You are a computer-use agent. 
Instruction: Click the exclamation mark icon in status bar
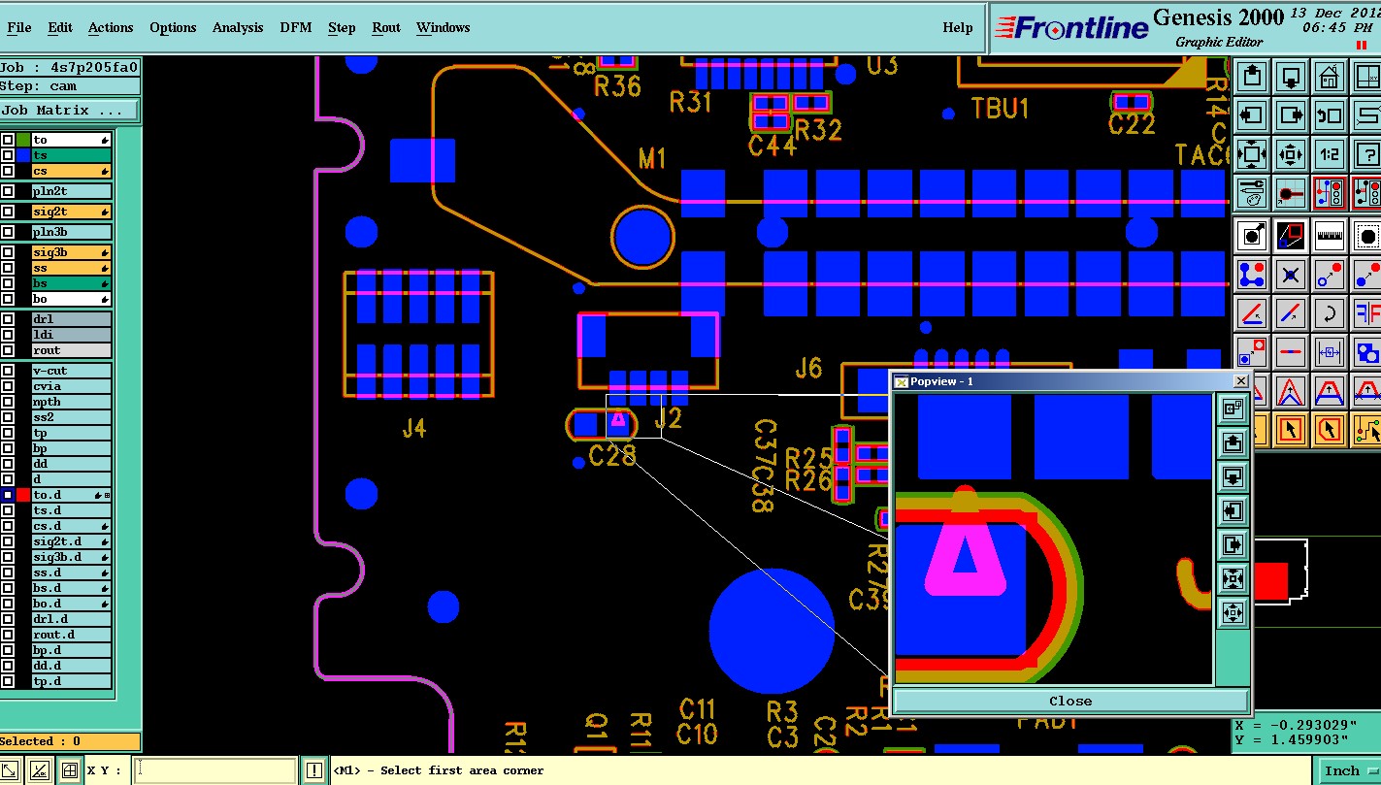coord(313,770)
